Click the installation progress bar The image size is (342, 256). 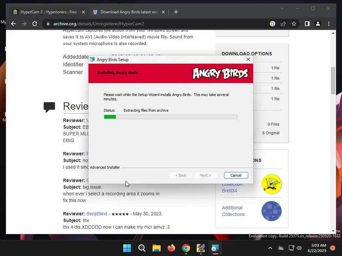(171, 117)
